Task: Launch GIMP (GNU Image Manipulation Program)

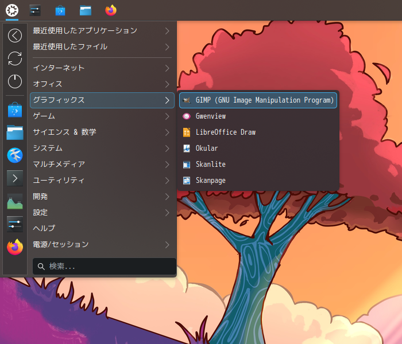Action: click(x=258, y=100)
